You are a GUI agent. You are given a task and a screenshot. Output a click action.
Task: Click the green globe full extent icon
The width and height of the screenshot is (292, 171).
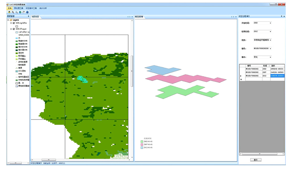click(20, 12)
